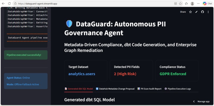
Task: Click the Agent Status: Online text
Action: (x=18, y=78)
